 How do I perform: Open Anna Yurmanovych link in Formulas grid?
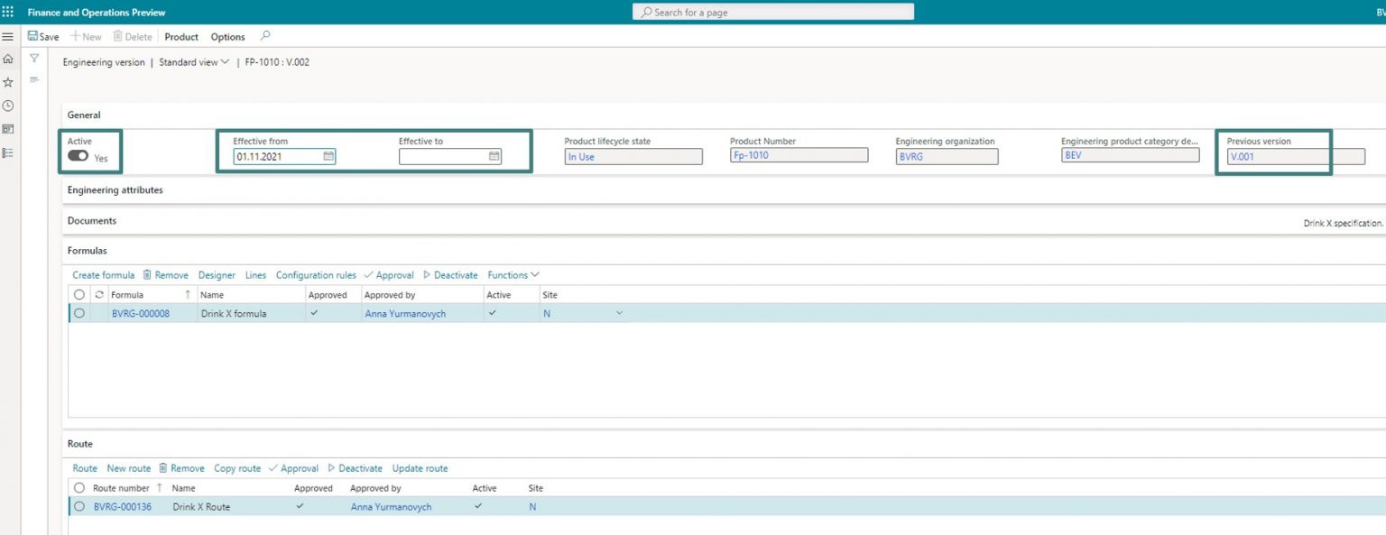(x=405, y=313)
